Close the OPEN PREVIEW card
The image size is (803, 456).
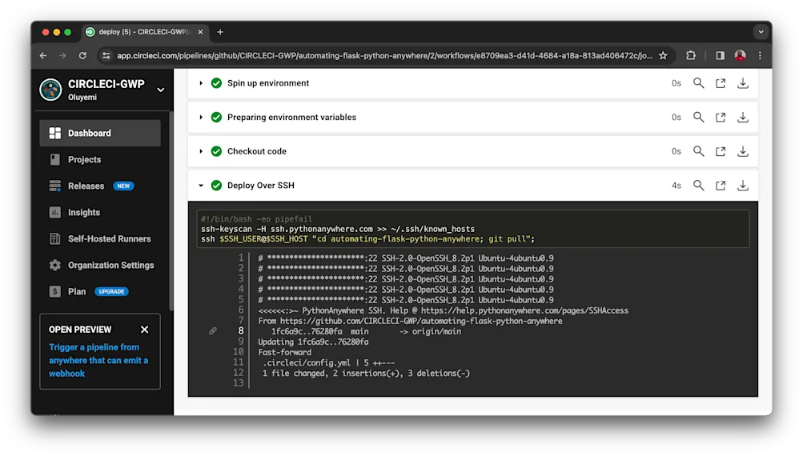tap(144, 330)
